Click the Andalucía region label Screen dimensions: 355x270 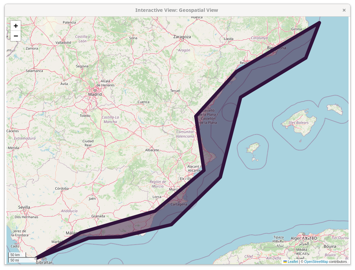69,211
